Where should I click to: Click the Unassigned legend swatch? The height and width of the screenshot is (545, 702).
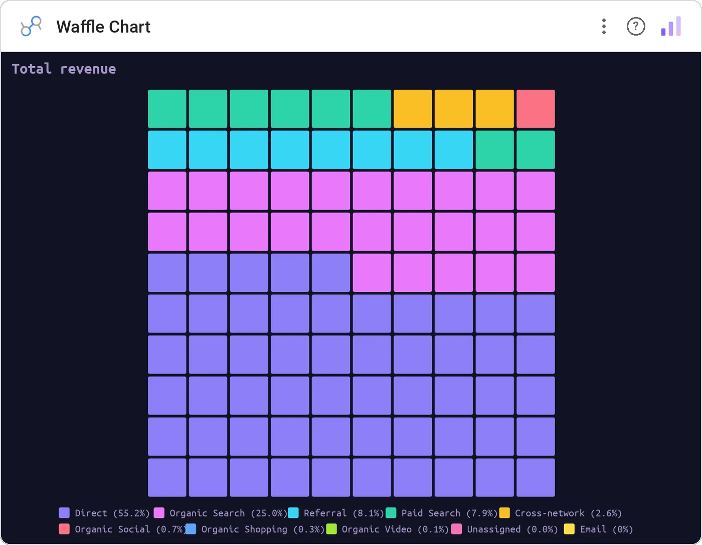point(456,529)
